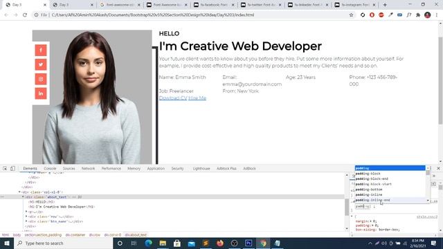This screenshot has width=443, height=249.
Task: Switch to the second Day 3 tab
Action: pos(73,5)
